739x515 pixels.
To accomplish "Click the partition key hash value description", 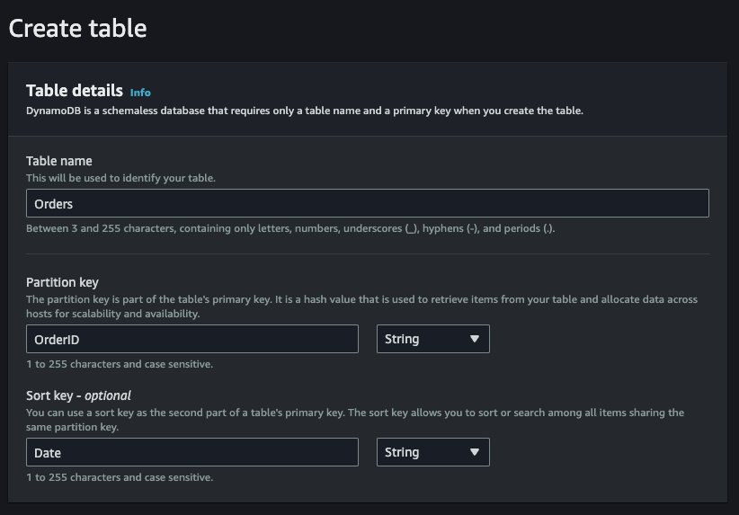I will point(361,306).
